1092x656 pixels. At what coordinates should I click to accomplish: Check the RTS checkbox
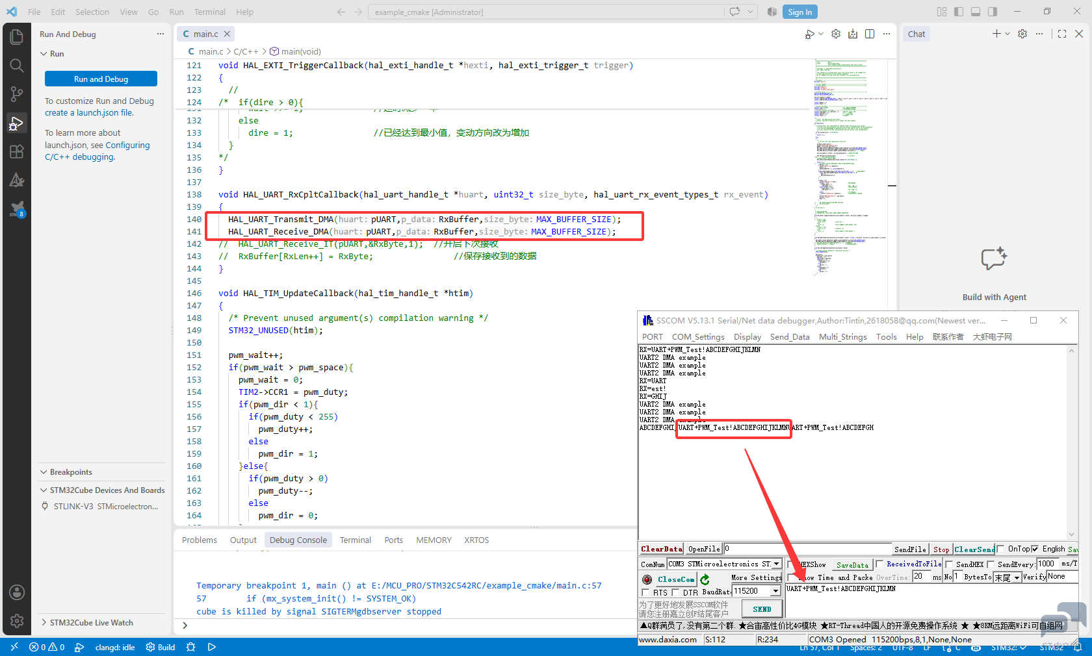point(645,592)
